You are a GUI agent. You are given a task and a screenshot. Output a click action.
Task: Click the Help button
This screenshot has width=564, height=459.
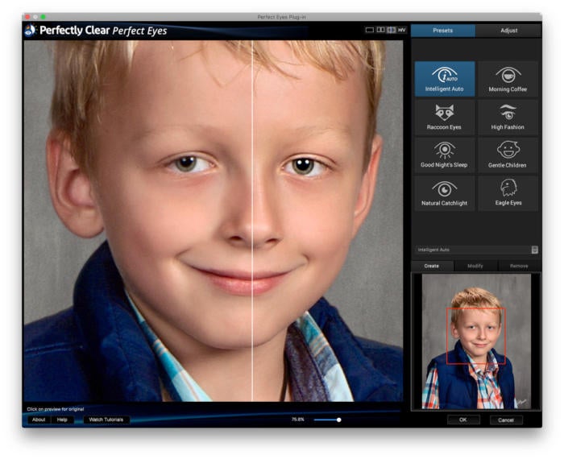click(62, 420)
